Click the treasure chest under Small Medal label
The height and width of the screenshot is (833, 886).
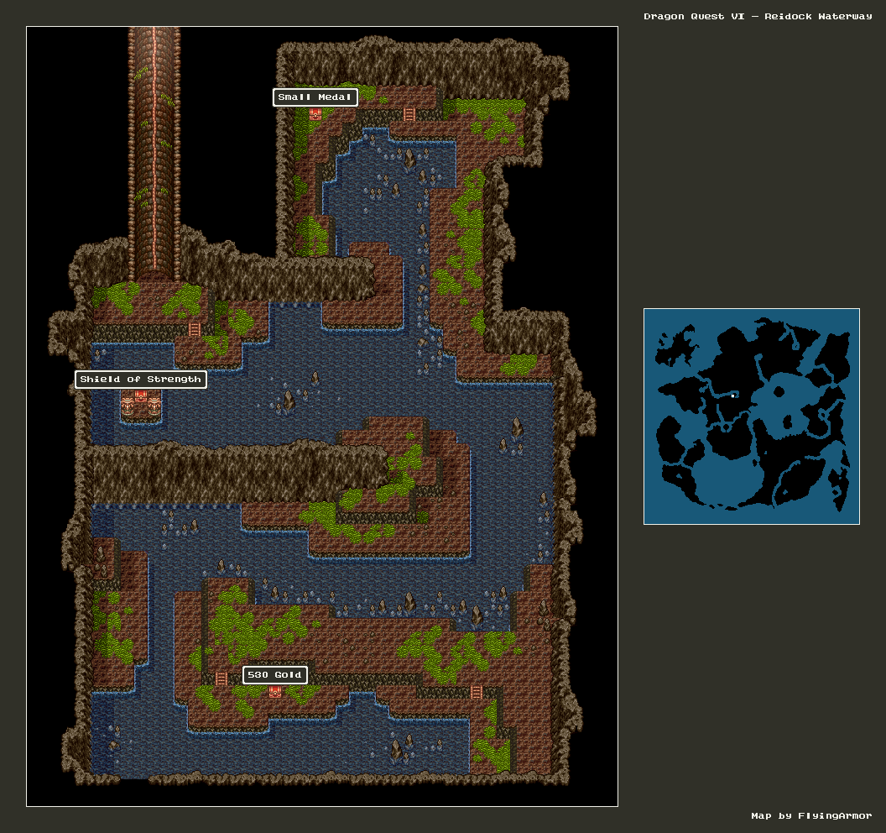[315, 114]
